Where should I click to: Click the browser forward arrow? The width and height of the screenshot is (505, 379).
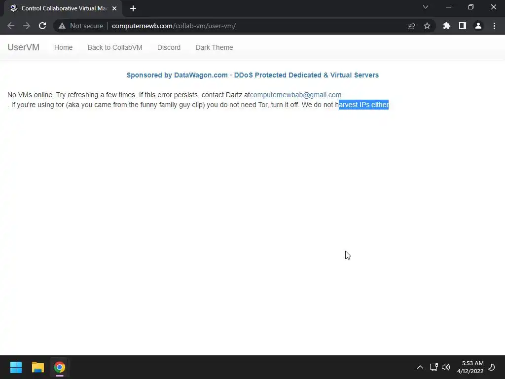click(x=27, y=26)
